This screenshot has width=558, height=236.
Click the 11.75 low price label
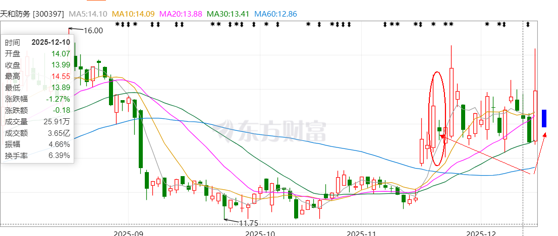point(248,223)
